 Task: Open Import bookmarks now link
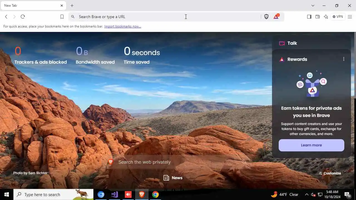(123, 26)
